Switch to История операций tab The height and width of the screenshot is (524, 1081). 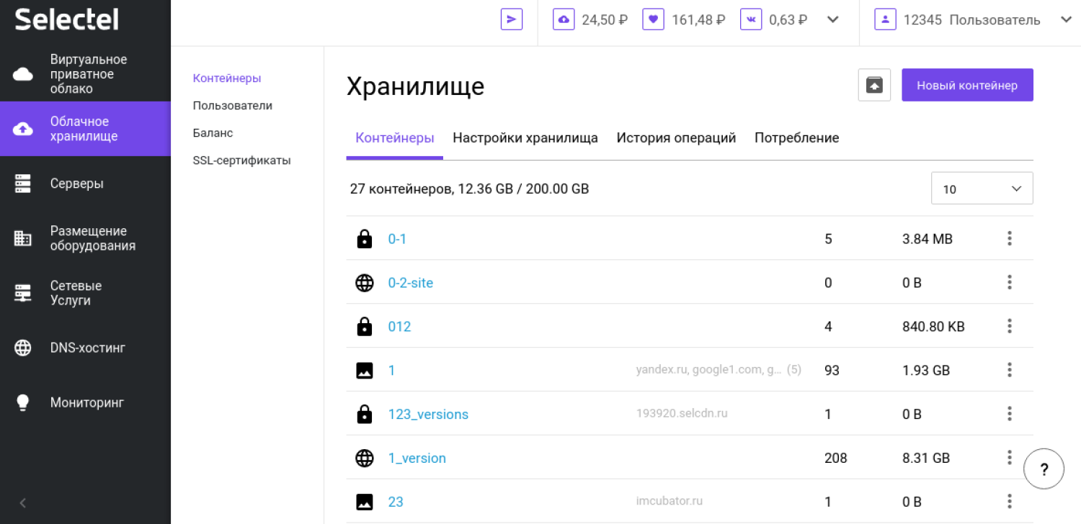click(675, 137)
